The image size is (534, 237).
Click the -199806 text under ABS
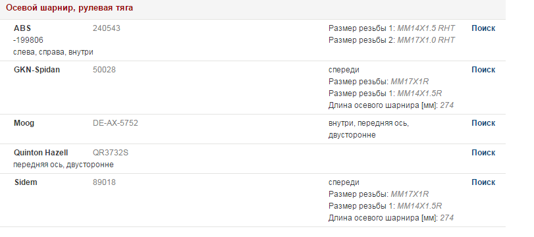click(x=28, y=40)
